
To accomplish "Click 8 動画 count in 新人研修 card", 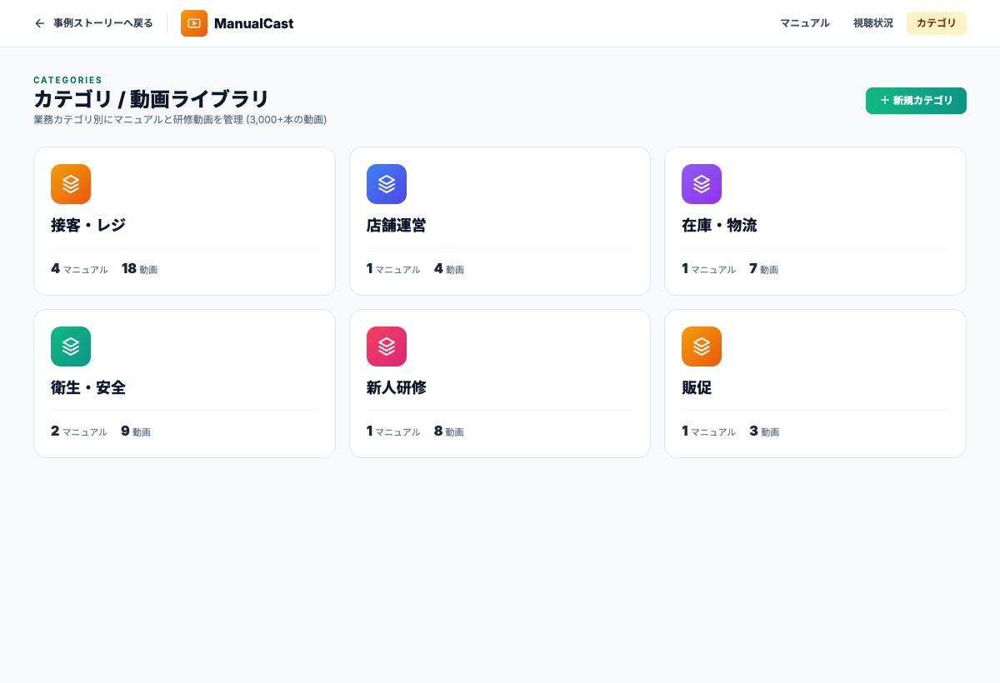I will tap(449, 431).
